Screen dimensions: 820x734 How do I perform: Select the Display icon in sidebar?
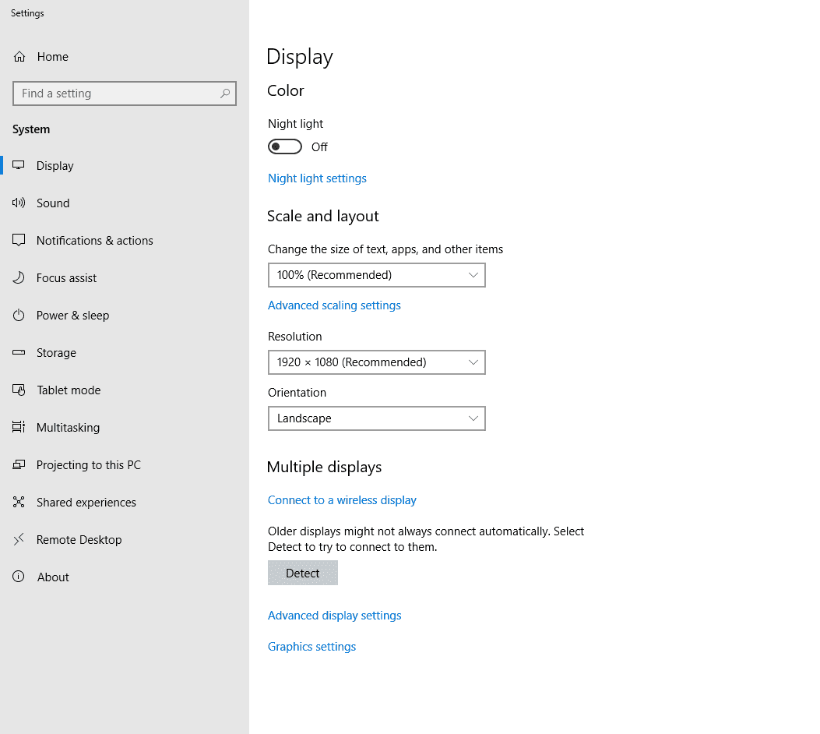19,165
